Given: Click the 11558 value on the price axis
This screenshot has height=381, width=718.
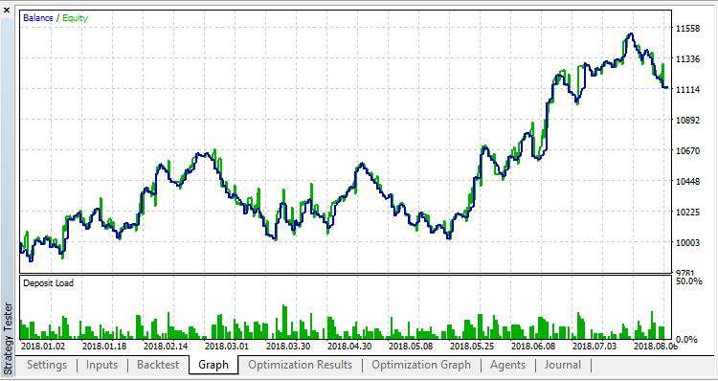Looking at the screenshot, I should click(687, 29).
